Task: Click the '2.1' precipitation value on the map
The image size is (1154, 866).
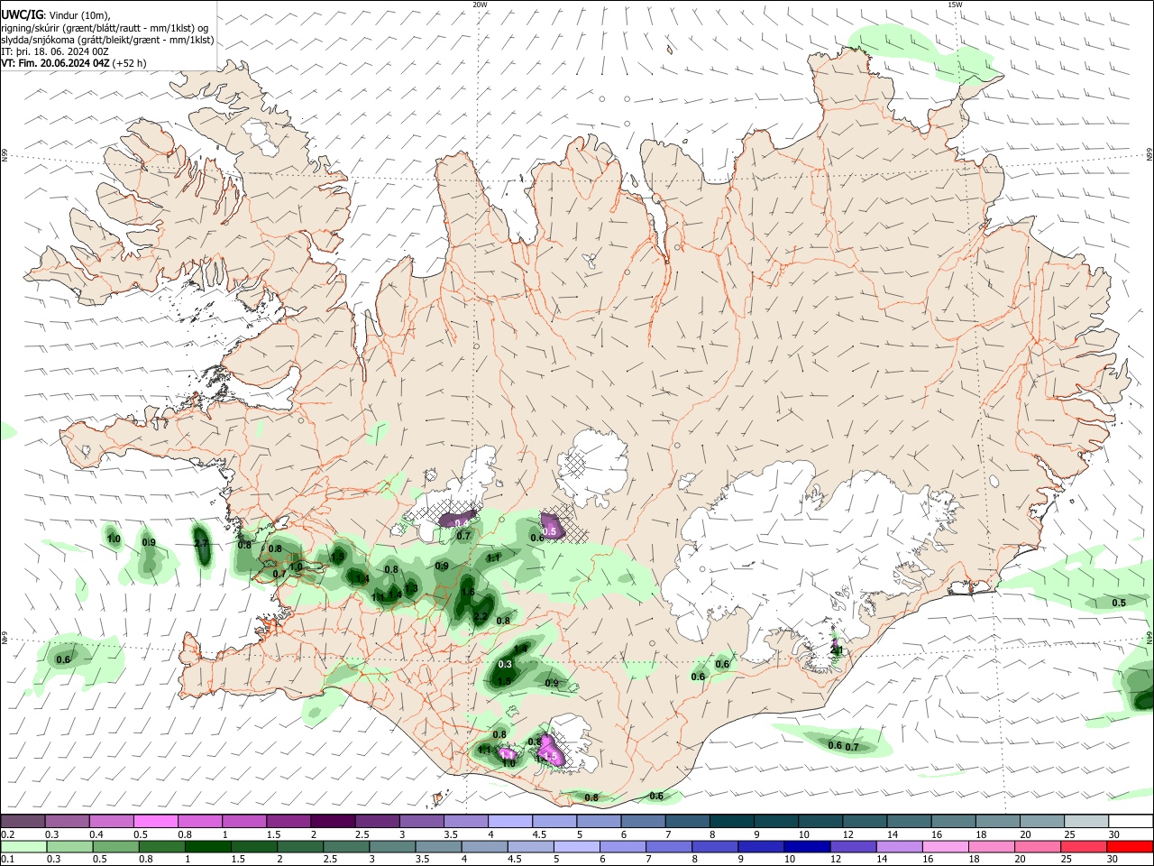Action: pyautogui.click(x=837, y=649)
